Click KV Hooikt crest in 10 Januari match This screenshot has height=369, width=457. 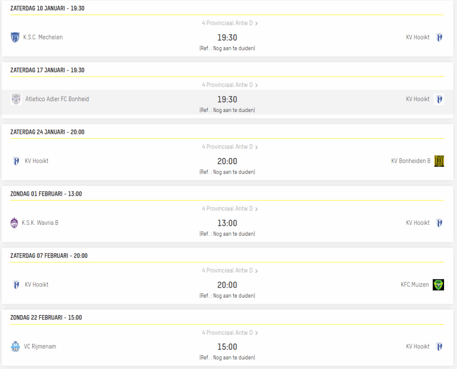click(x=439, y=37)
